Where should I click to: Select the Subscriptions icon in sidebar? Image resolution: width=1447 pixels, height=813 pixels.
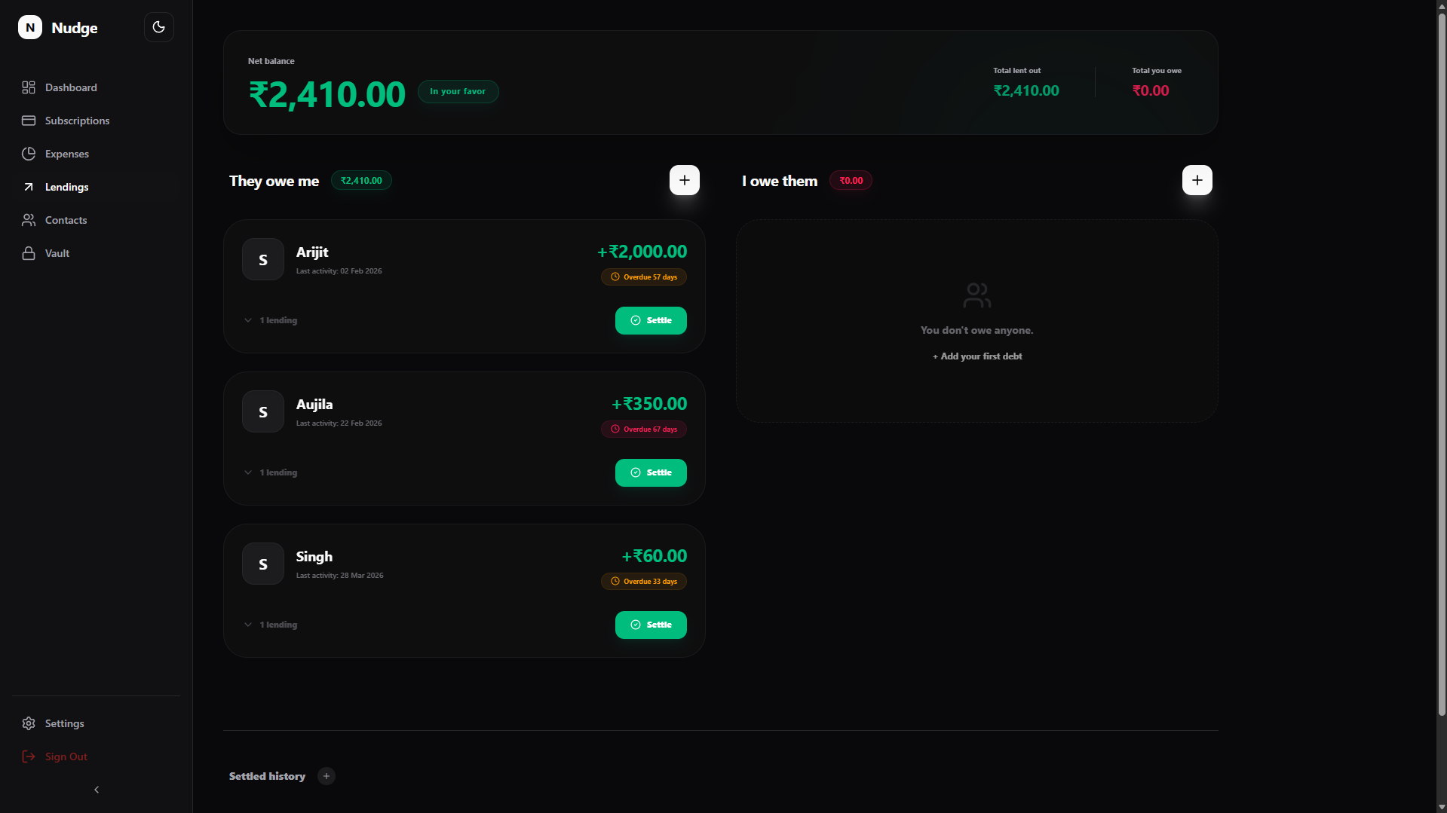29,121
